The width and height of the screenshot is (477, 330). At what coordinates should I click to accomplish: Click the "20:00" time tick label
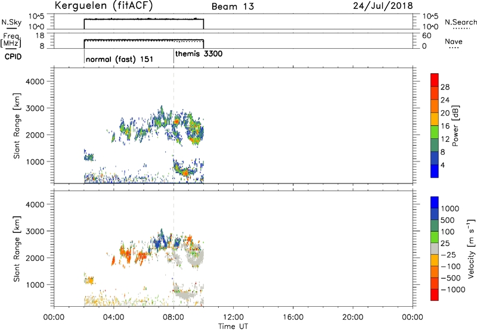click(352, 317)
